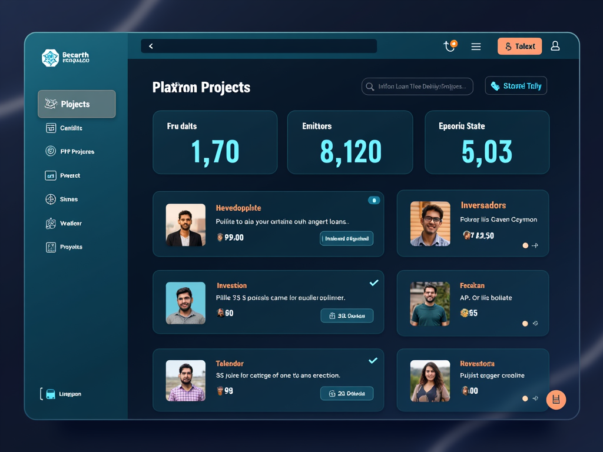This screenshot has height=452, width=603.
Task: Click inside the top address bar
Action: 259,46
